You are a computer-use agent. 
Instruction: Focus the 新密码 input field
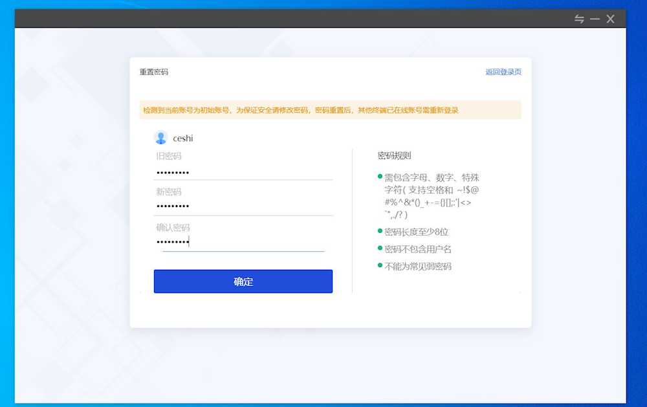(243, 206)
